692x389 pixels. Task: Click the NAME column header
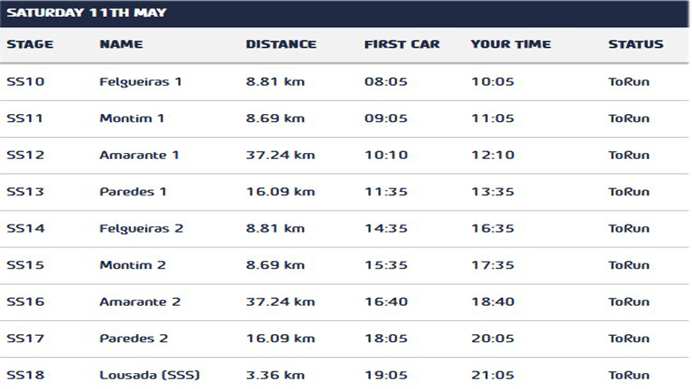(x=121, y=44)
